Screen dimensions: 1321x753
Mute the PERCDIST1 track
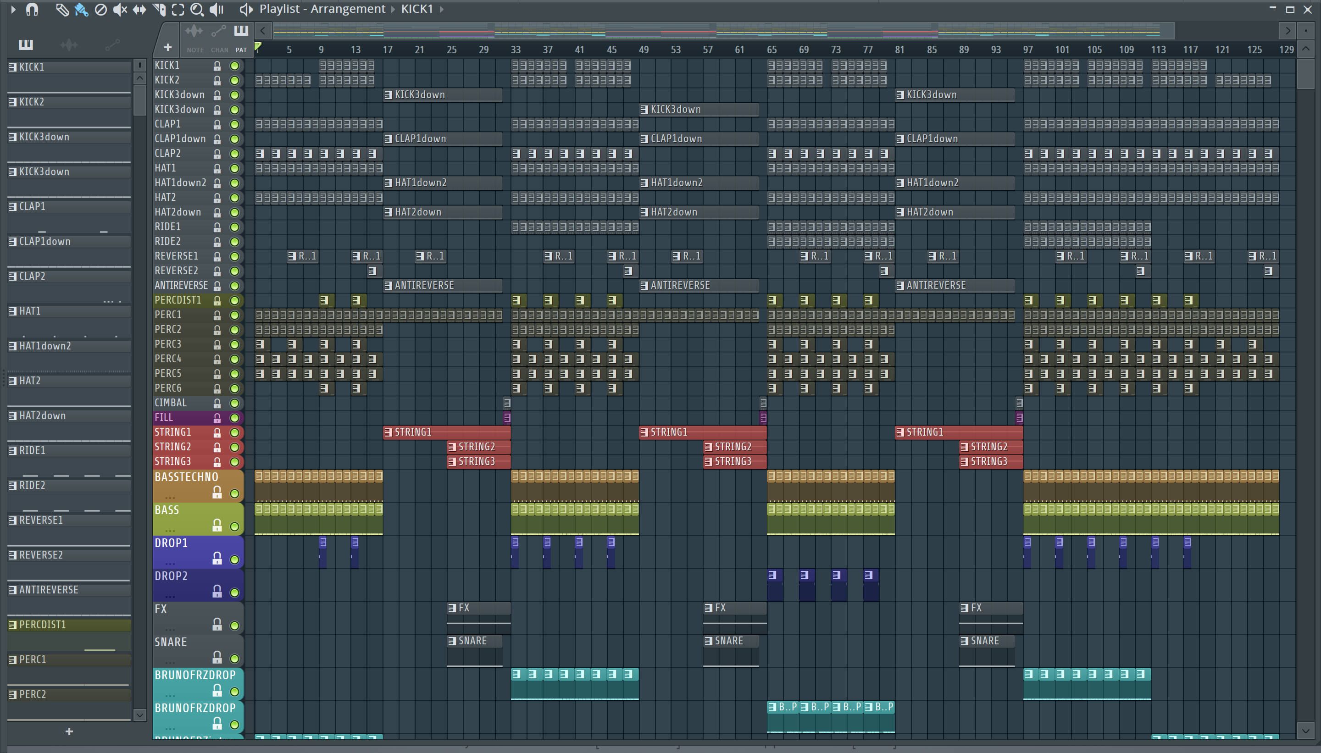point(234,300)
